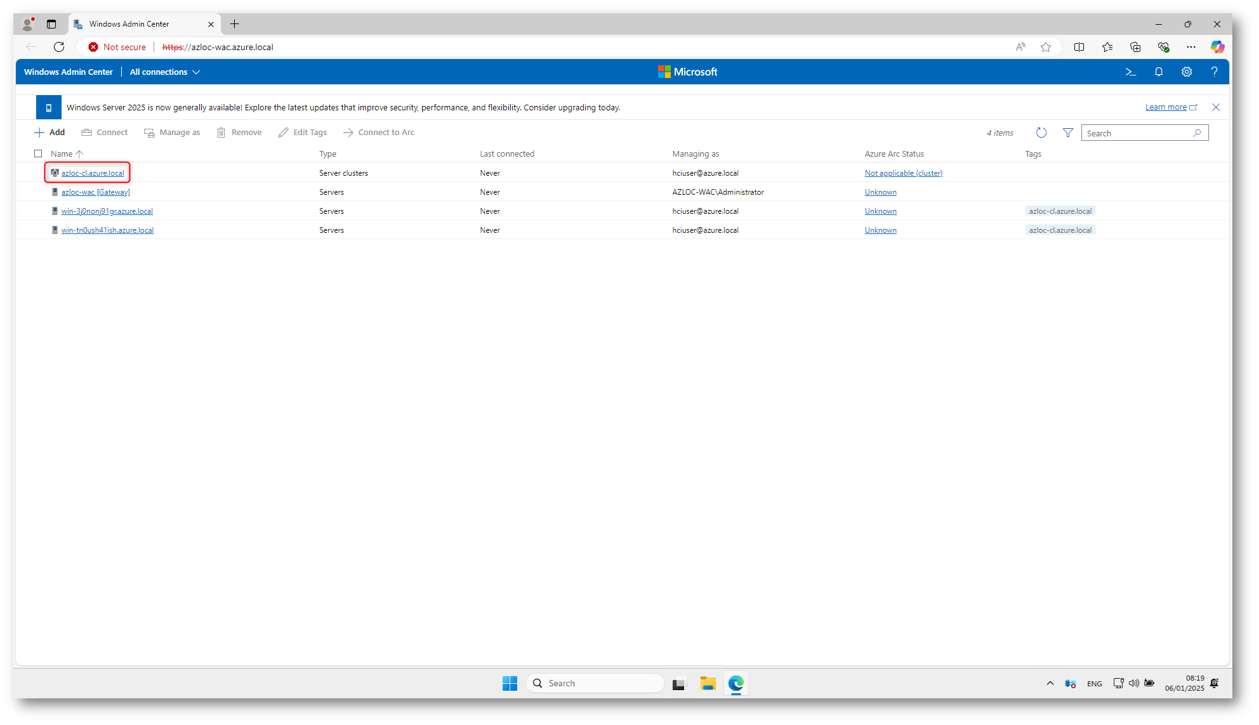Open Task View on the taskbar
The height and width of the screenshot is (725, 1259).
[680, 683]
